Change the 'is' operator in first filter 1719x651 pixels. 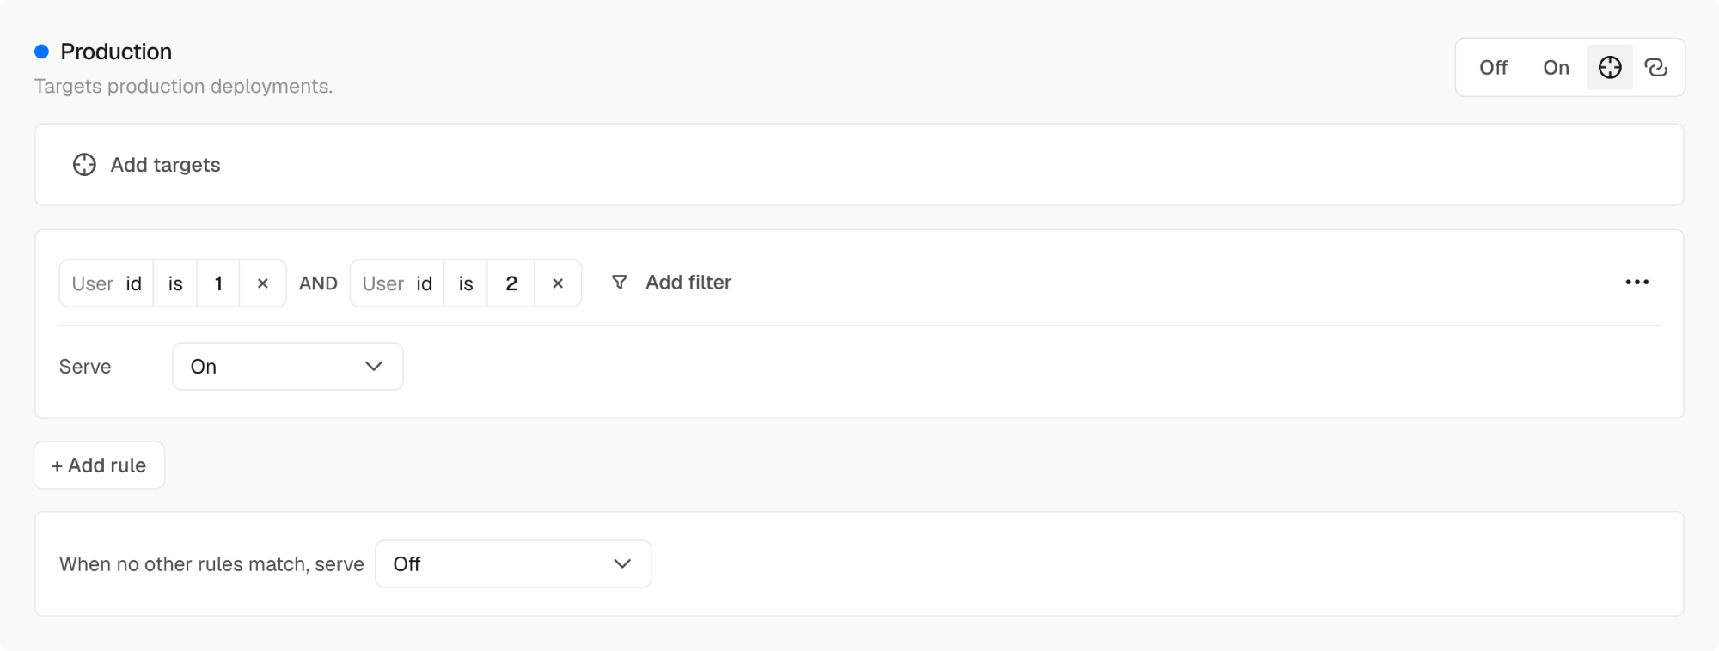coord(175,283)
